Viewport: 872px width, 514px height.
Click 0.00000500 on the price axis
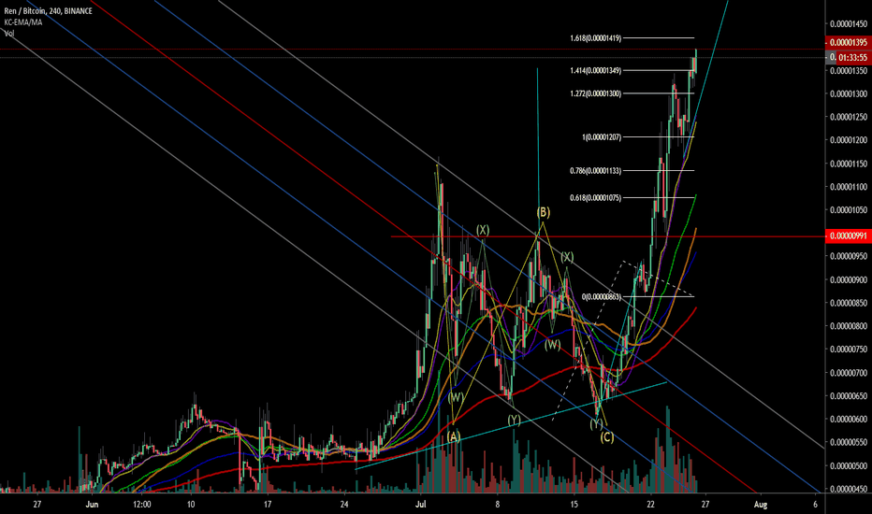(x=848, y=465)
